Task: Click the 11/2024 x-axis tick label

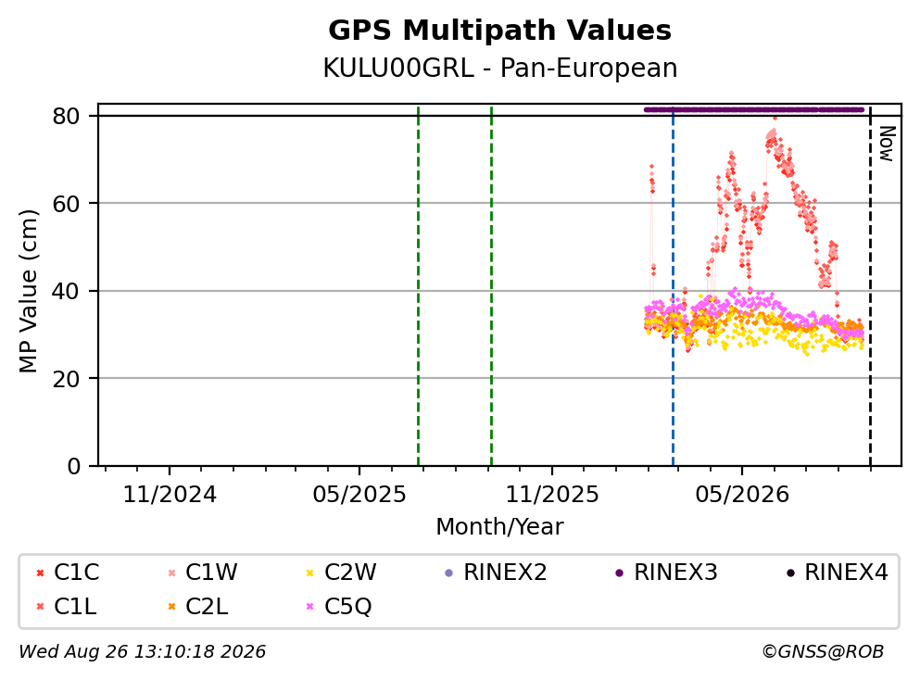Action: [x=170, y=495]
